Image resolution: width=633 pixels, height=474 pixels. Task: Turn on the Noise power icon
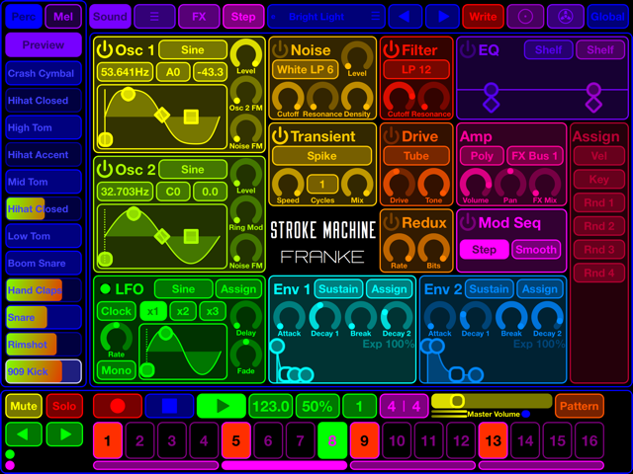(x=280, y=50)
